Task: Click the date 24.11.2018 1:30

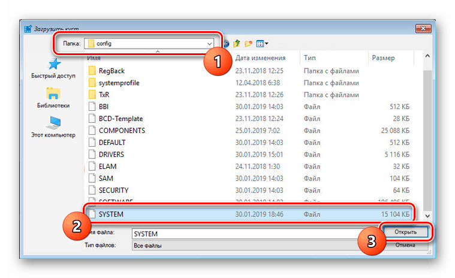Action: pos(258,167)
